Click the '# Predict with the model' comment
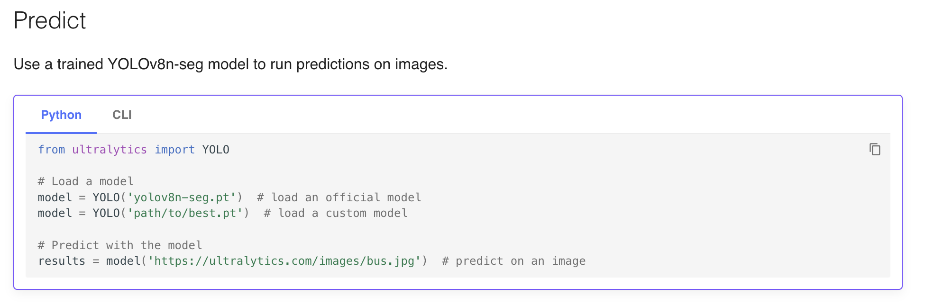This screenshot has width=934, height=305. tap(120, 245)
